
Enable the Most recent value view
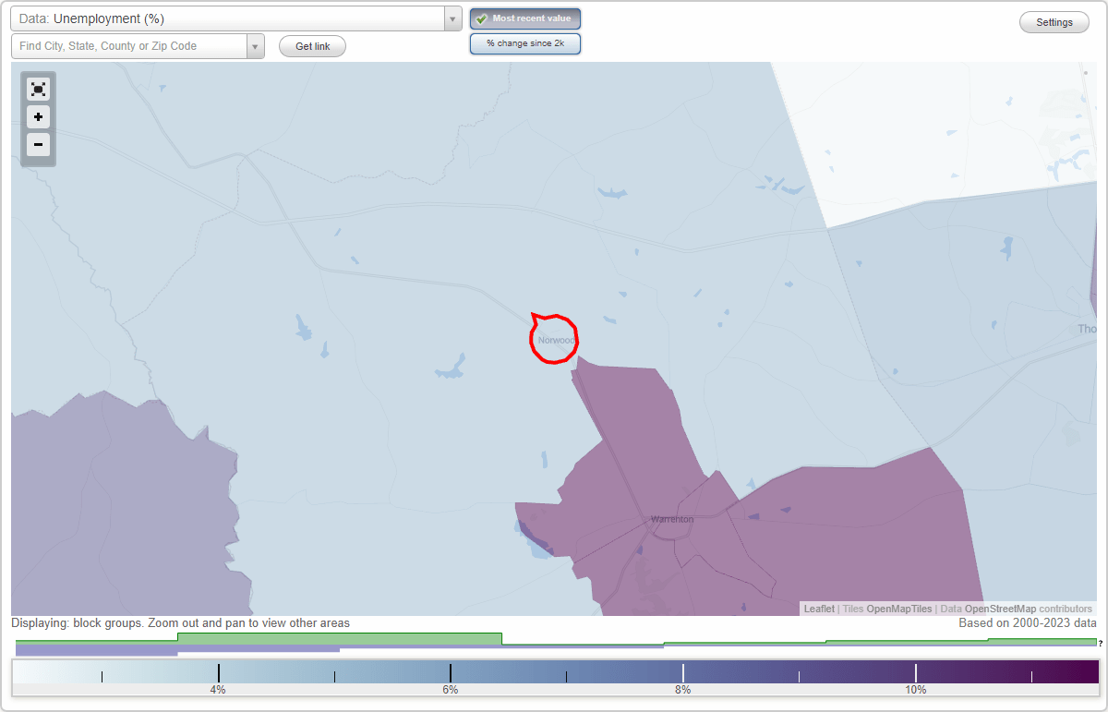pos(525,18)
